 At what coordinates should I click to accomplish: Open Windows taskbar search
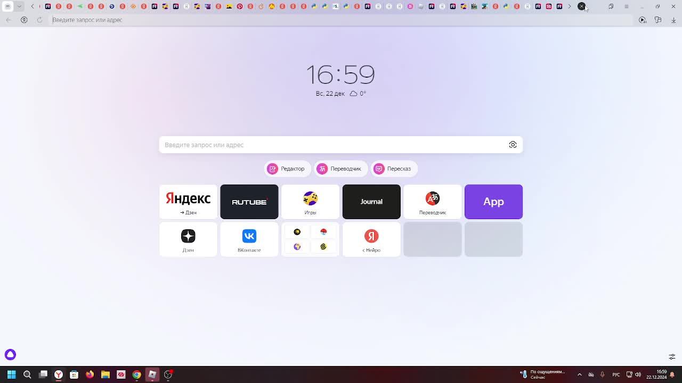tap(27, 374)
